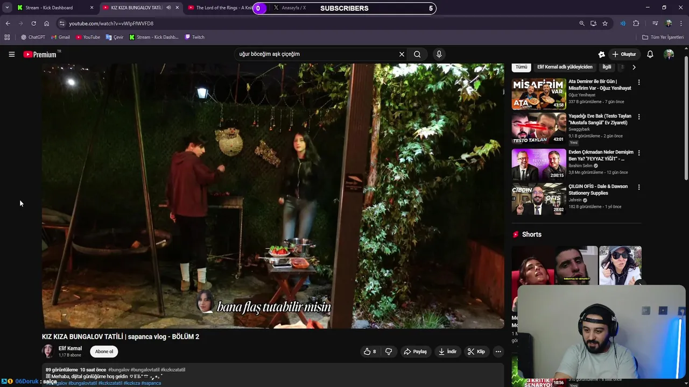
Task: Open more actions for the video
Action: pos(498,352)
